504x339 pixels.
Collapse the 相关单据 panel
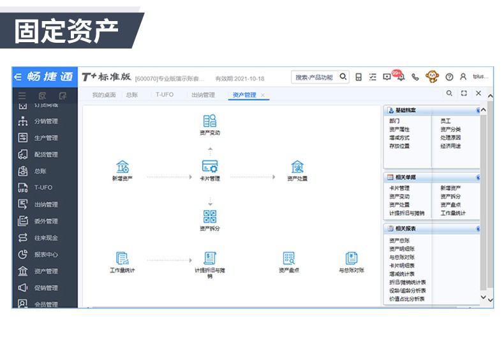(x=478, y=177)
